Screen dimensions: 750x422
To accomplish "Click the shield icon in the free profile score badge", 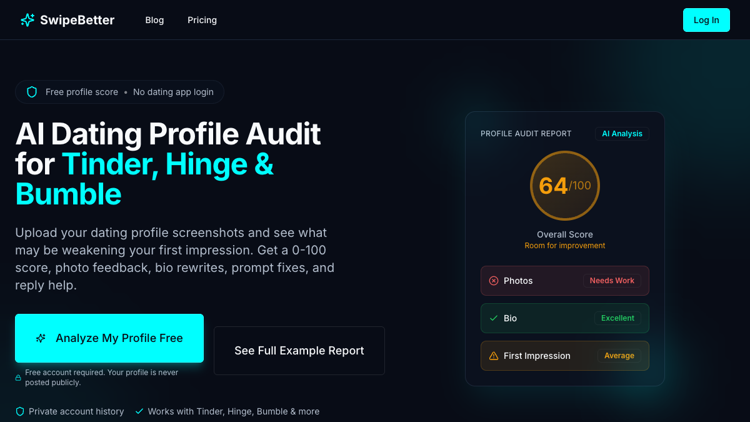I will point(32,92).
